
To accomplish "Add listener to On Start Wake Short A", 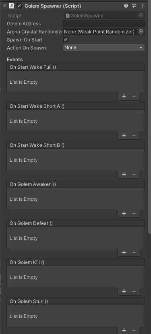I will [124, 135].
